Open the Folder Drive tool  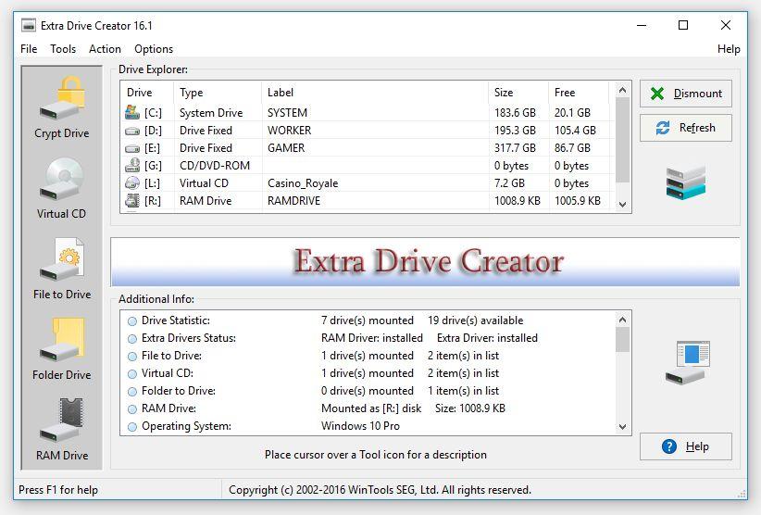point(62,349)
